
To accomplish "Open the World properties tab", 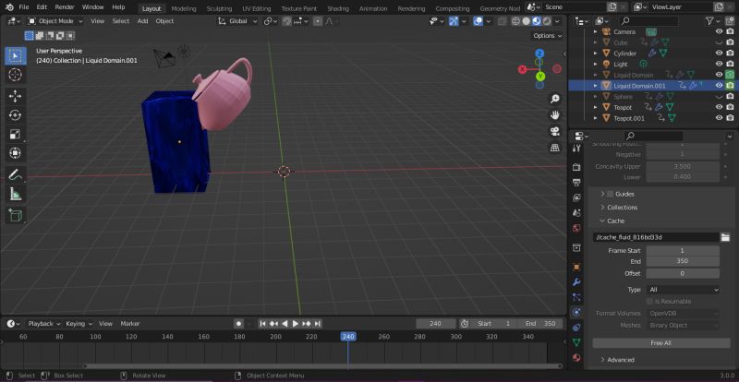I will [576, 228].
